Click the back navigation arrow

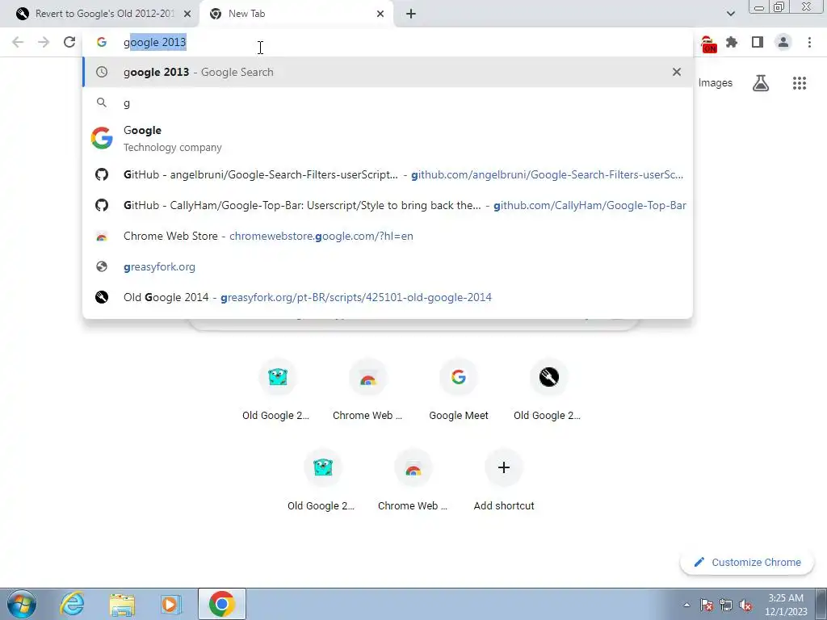click(x=18, y=42)
